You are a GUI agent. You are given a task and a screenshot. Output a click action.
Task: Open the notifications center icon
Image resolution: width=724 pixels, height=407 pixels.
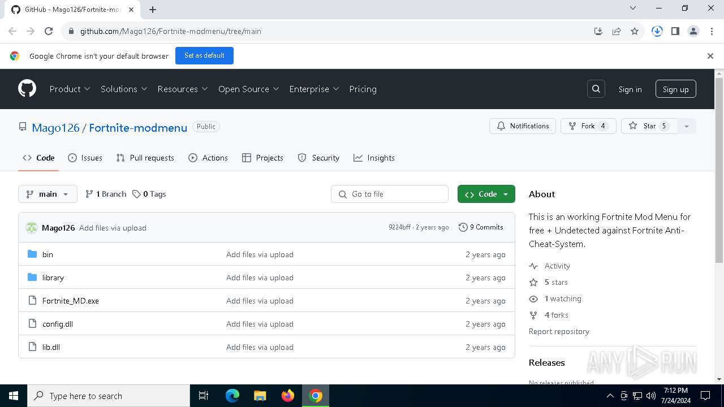tap(705, 396)
